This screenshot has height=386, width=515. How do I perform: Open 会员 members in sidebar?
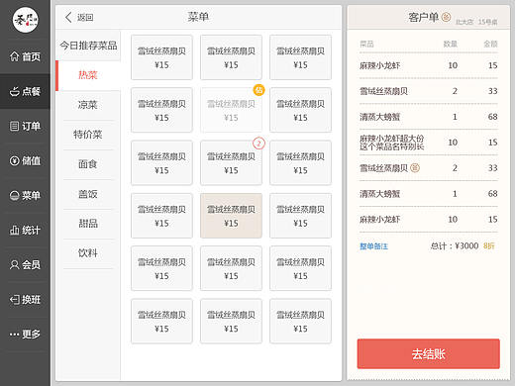point(25,264)
